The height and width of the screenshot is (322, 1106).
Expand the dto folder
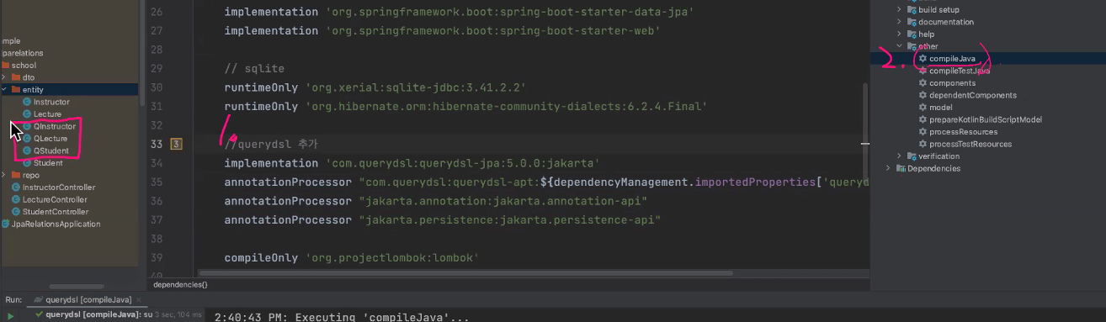pos(5,77)
